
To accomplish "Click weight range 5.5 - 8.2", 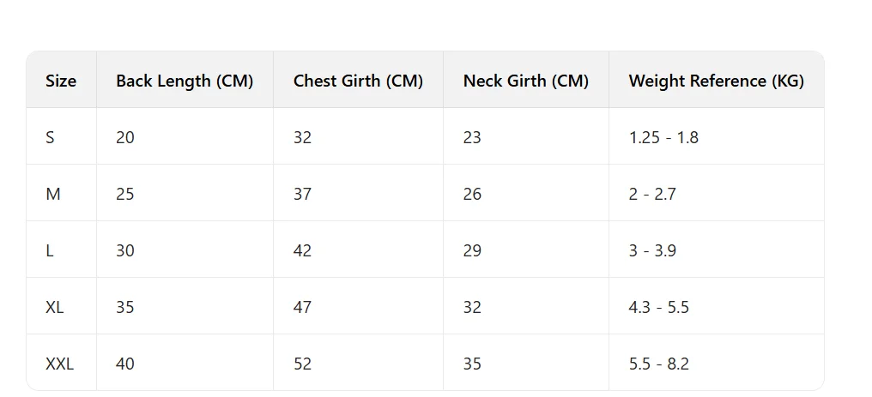I will [x=658, y=364].
